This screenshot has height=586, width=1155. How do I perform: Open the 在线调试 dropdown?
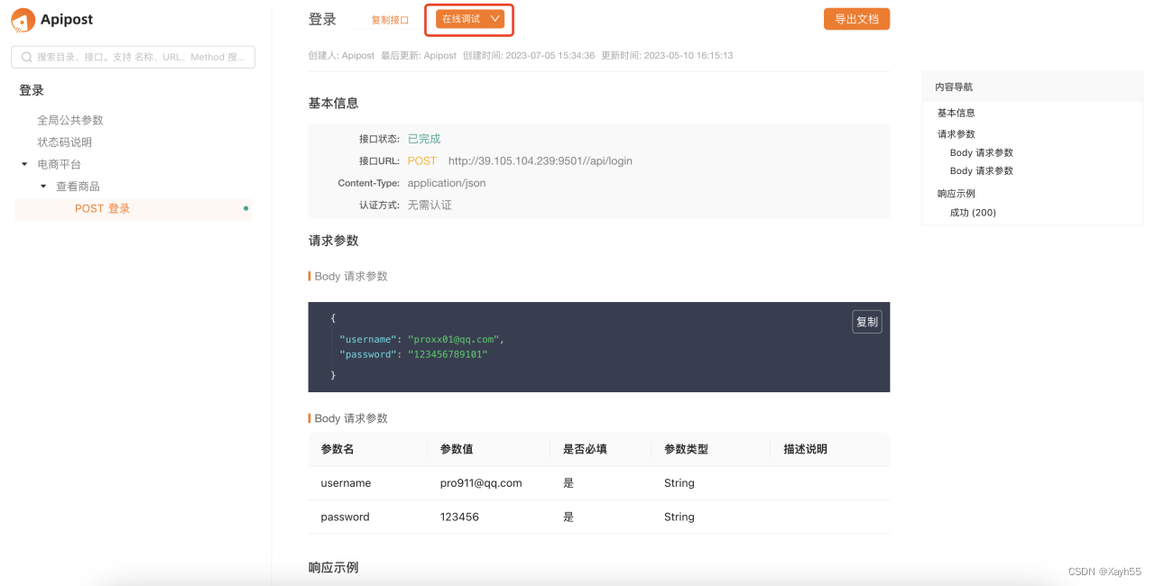pyautogui.click(x=468, y=17)
